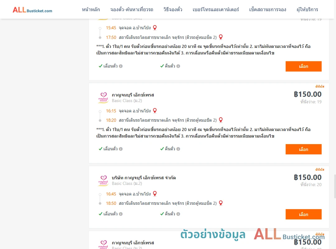Select the 15:45 trip with เลือก button
Screen dimensions: 336x249
pos(303,66)
